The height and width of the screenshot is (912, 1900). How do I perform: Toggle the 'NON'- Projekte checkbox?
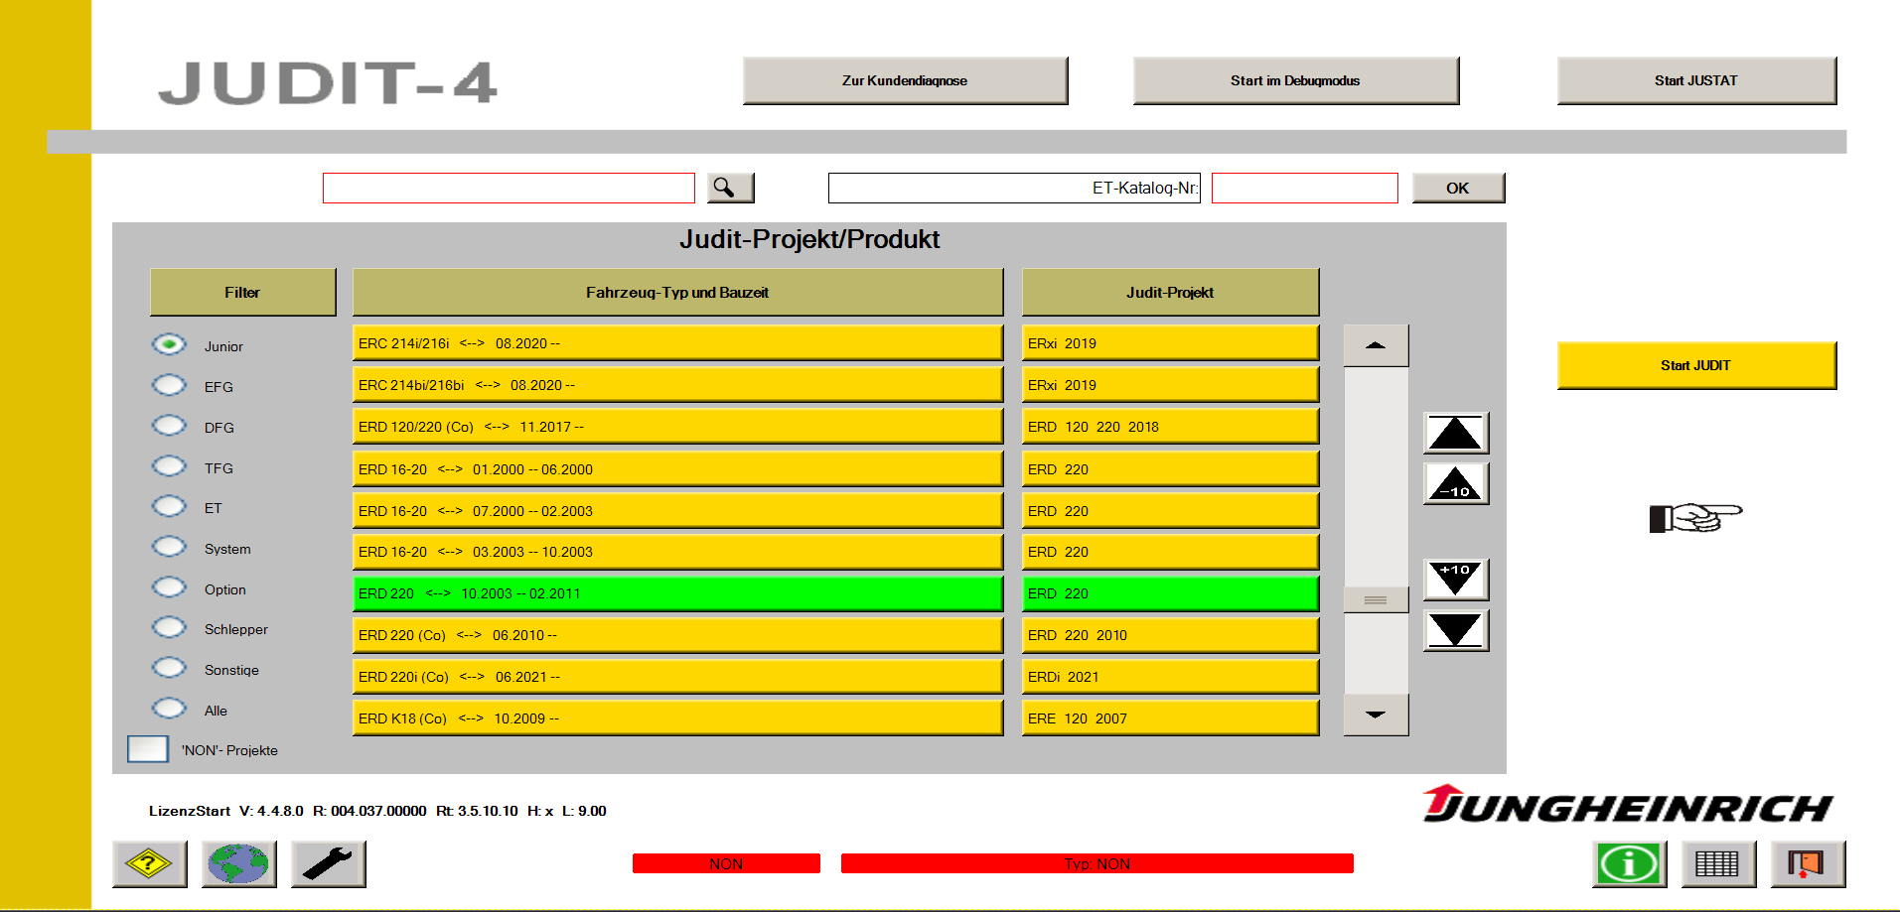point(148,749)
